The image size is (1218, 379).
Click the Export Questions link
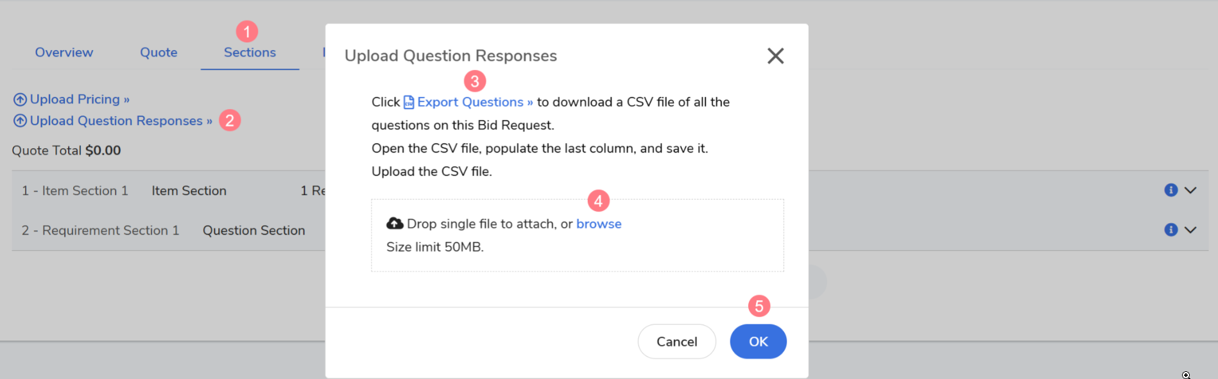(475, 103)
